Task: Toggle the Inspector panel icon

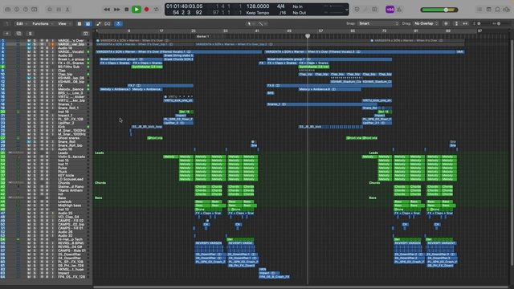Action: pyautogui.click(x=17, y=10)
